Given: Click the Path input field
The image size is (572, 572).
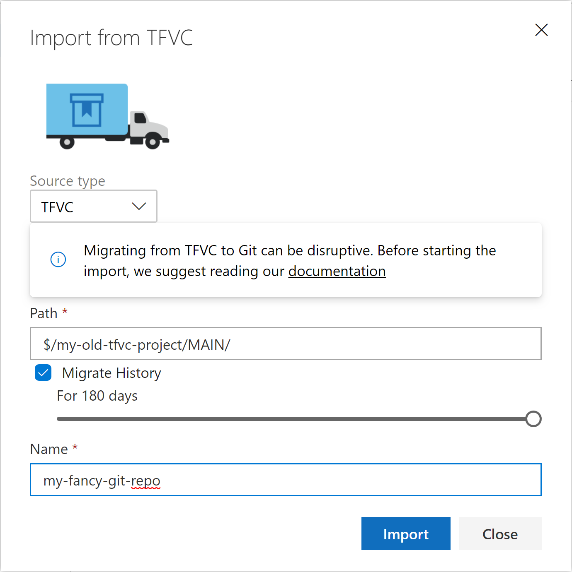Looking at the screenshot, I should 286,344.
